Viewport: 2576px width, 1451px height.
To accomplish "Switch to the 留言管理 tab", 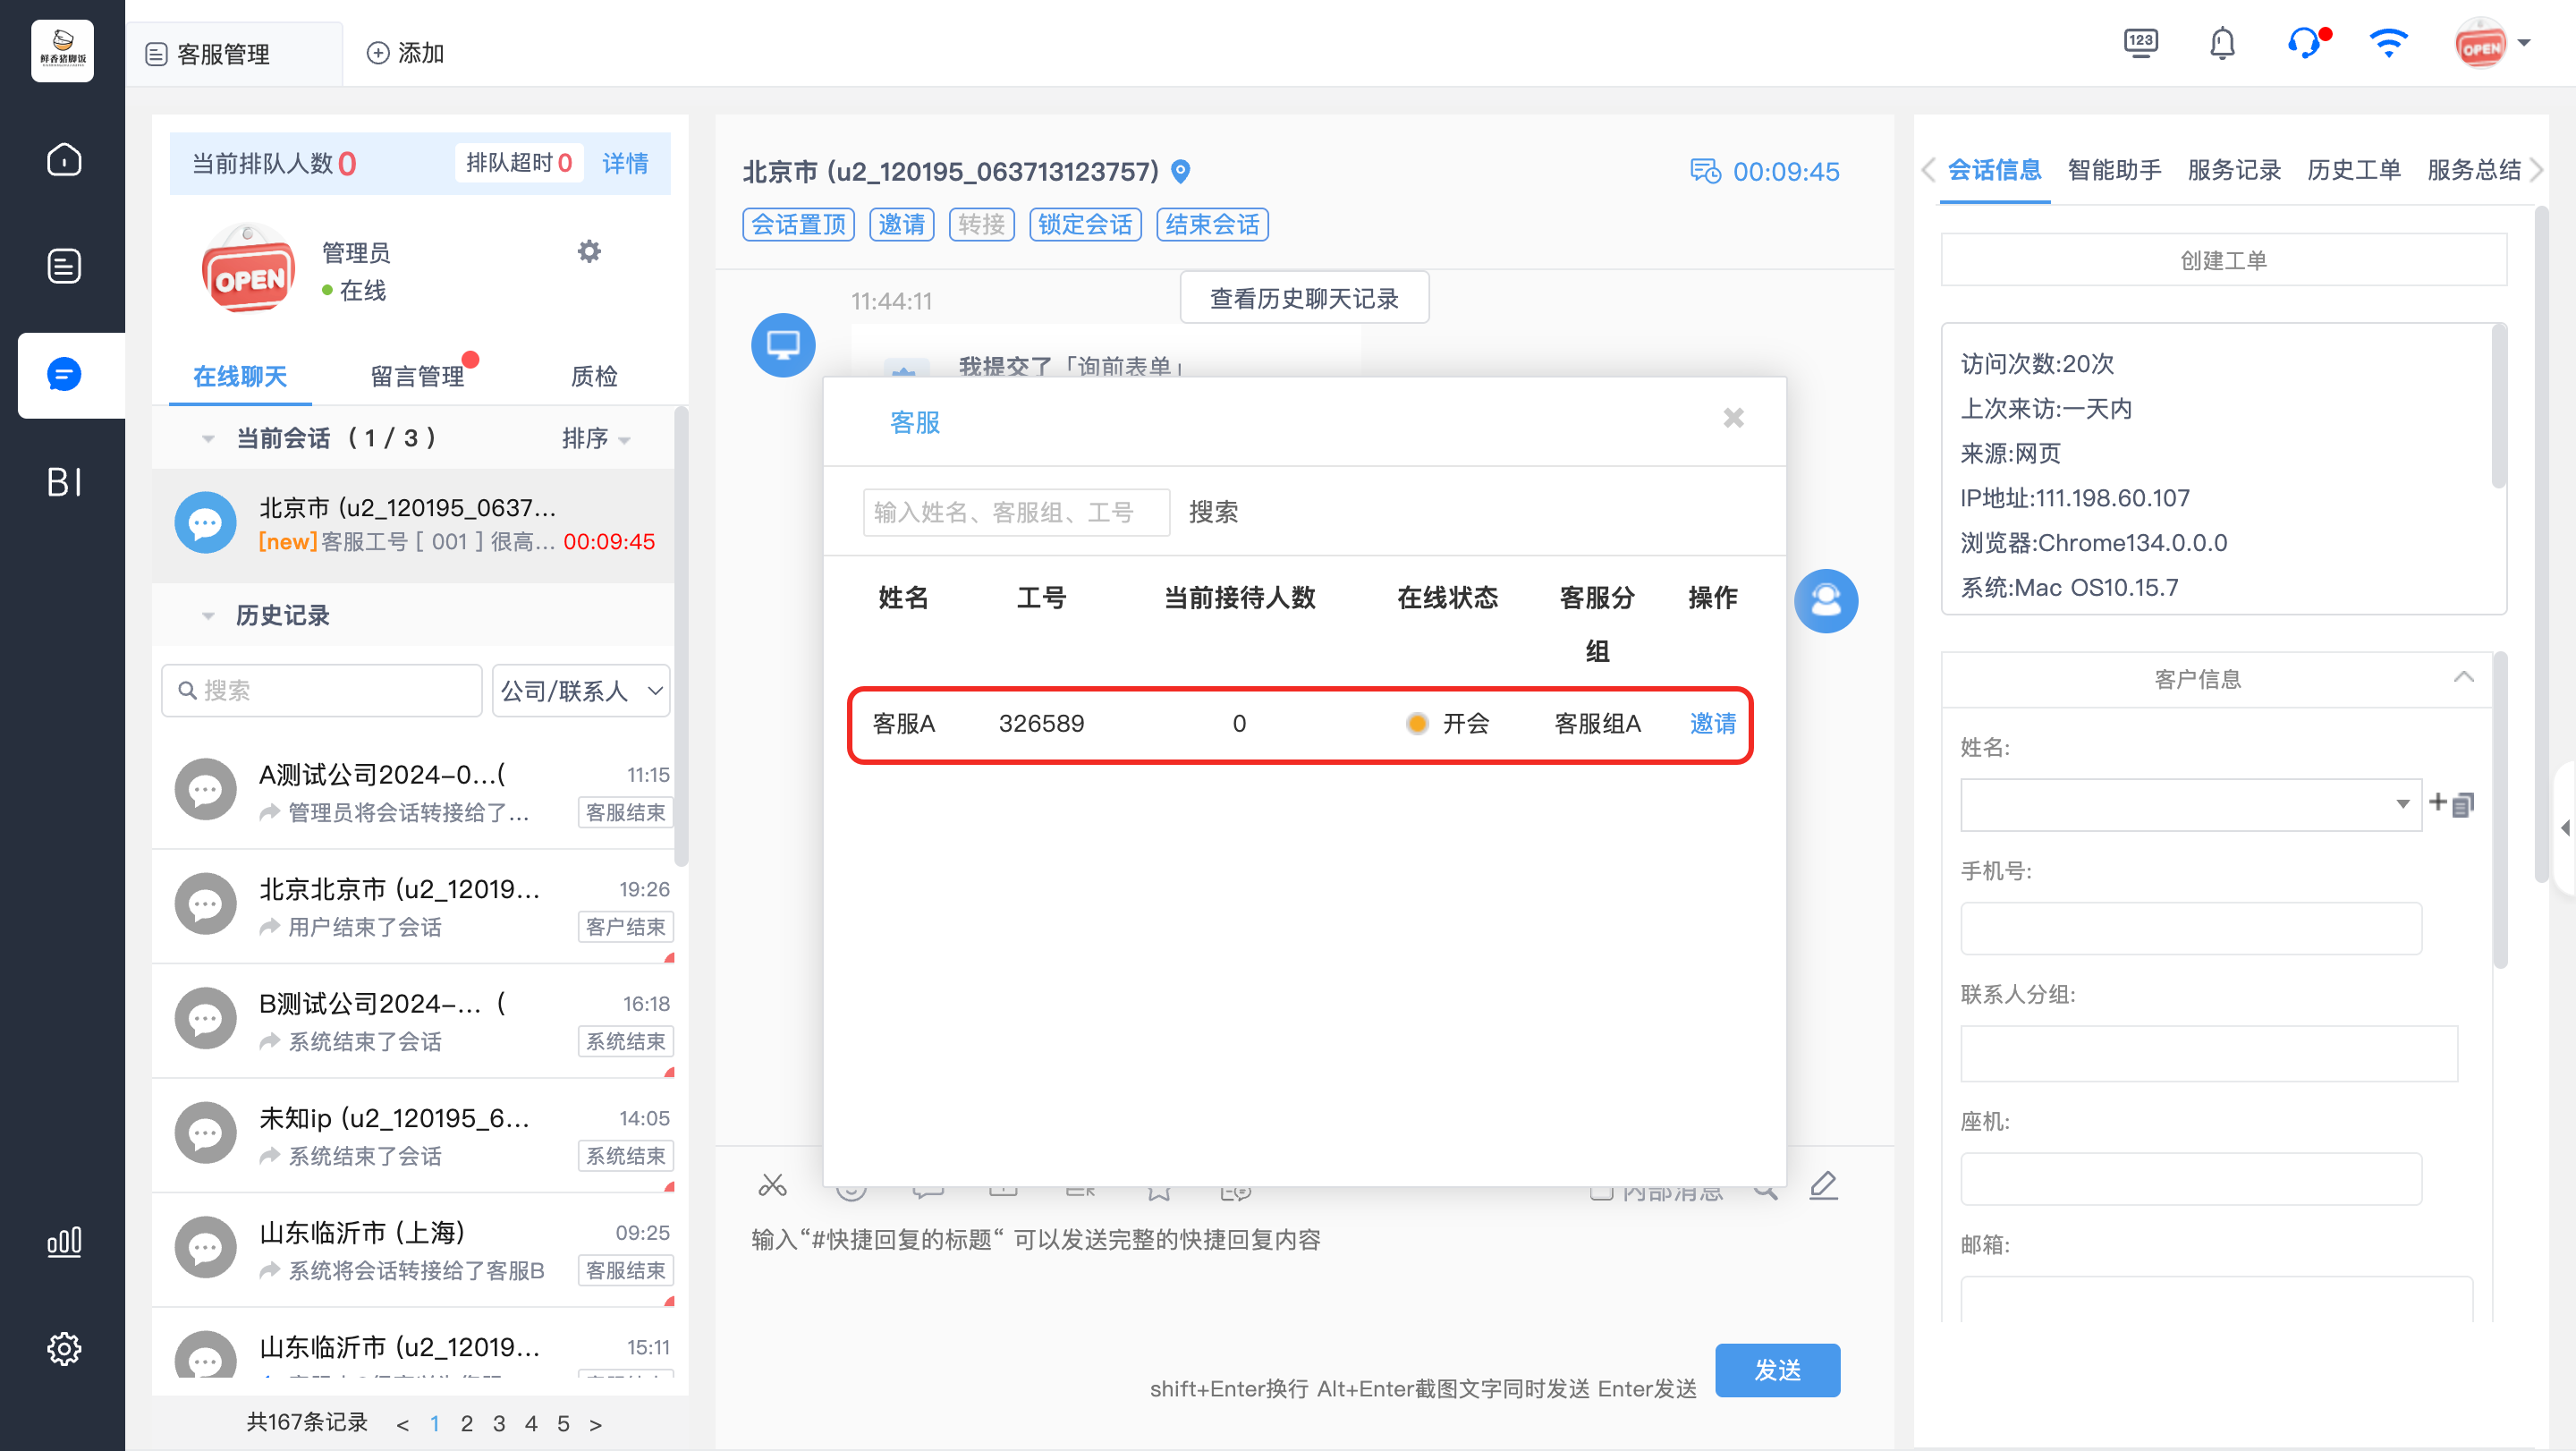I will (417, 376).
